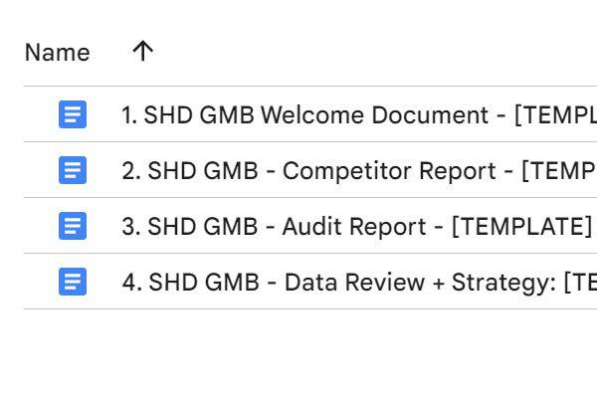Open the Data Review + Strategy file
The width and height of the screenshot is (597, 398).
tap(338, 283)
